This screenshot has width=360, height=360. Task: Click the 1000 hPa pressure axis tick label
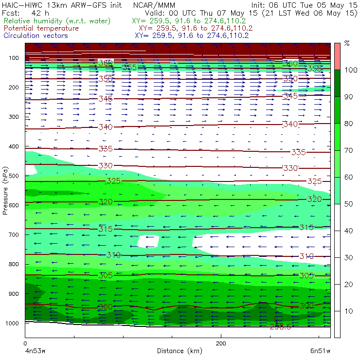[x=12, y=323]
